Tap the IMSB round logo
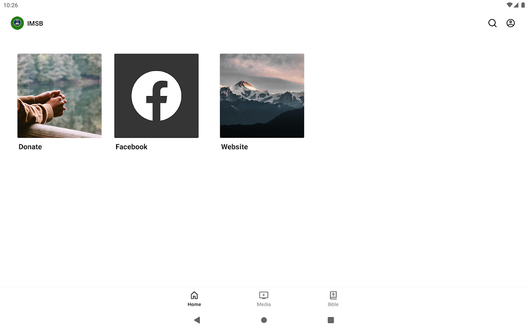Image resolution: width=528 pixels, height=330 pixels. pyautogui.click(x=17, y=23)
